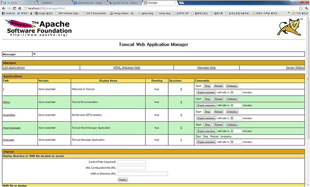310x187 pixels.
Task: Reload the Tomcat Host Manager Application
Action: 218,125
